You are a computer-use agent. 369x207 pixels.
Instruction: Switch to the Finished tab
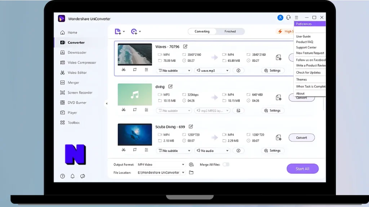click(x=230, y=32)
